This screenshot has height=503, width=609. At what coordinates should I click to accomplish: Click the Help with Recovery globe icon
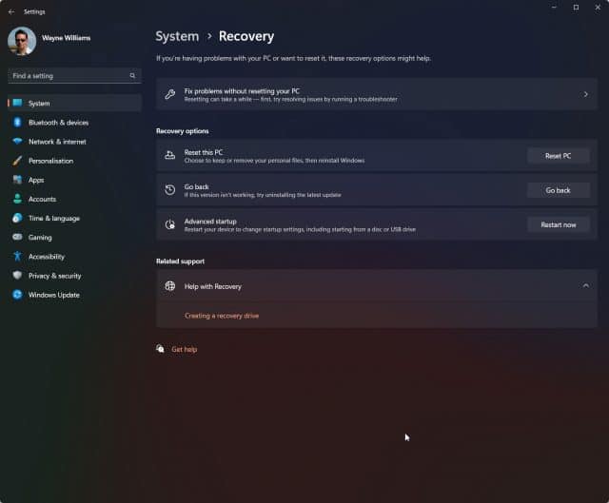(169, 286)
